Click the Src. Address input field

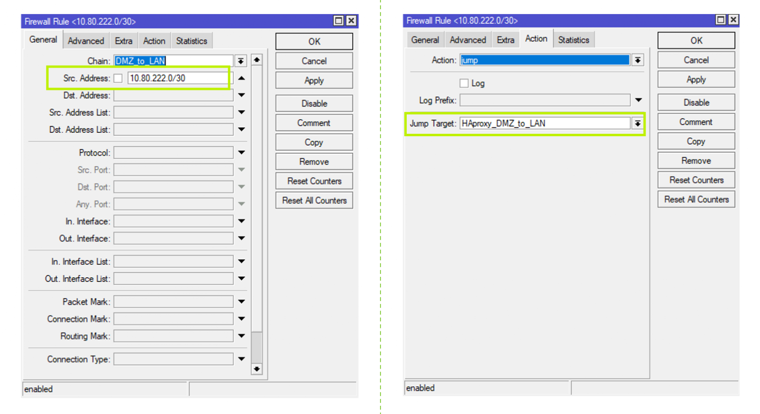pos(177,78)
